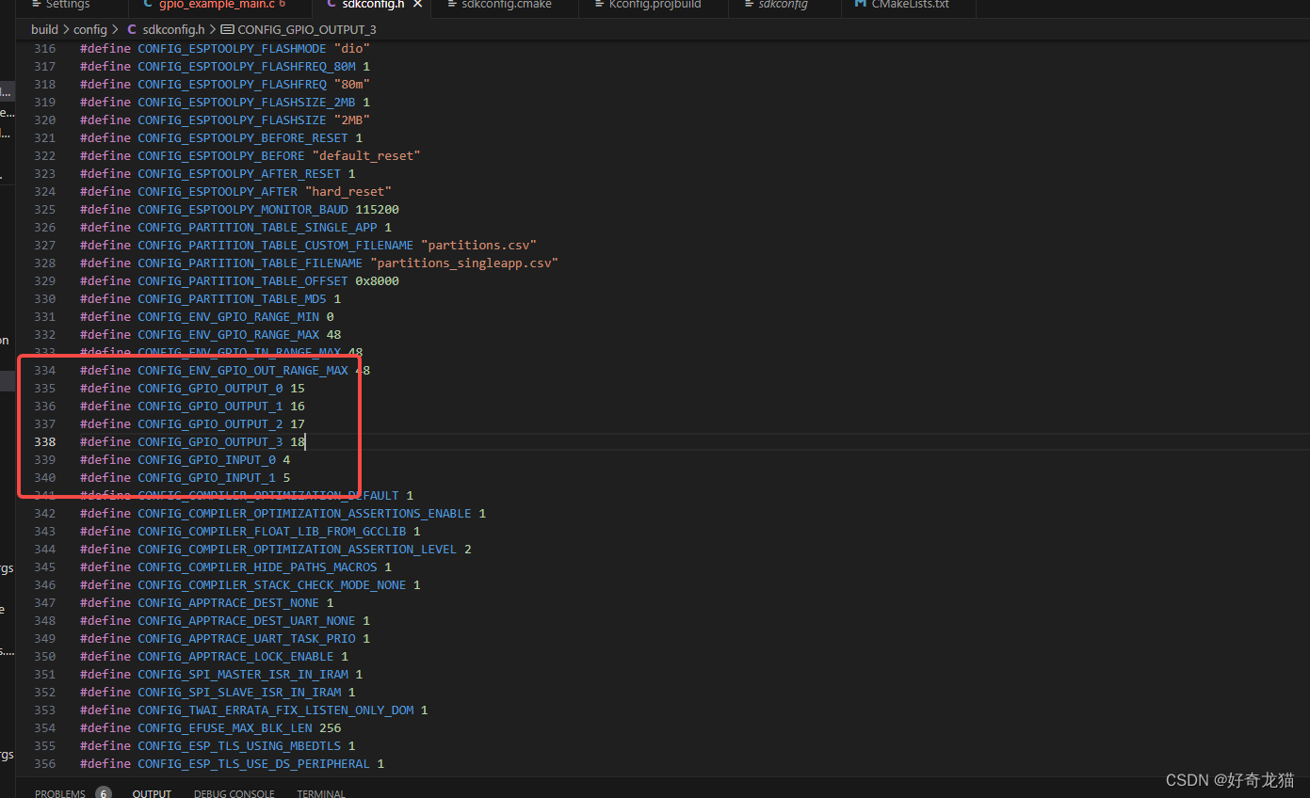Open the Settings editor tab

point(67,5)
